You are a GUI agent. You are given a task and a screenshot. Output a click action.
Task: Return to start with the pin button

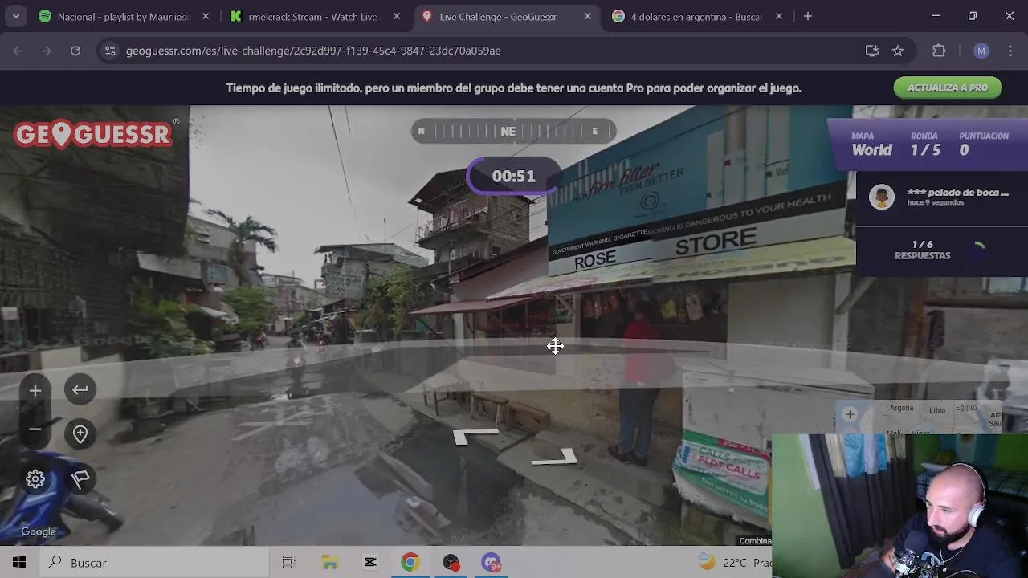click(80, 434)
